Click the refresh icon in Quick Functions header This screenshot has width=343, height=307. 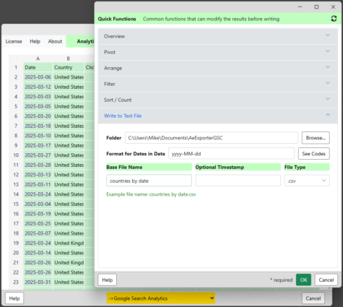point(334,19)
